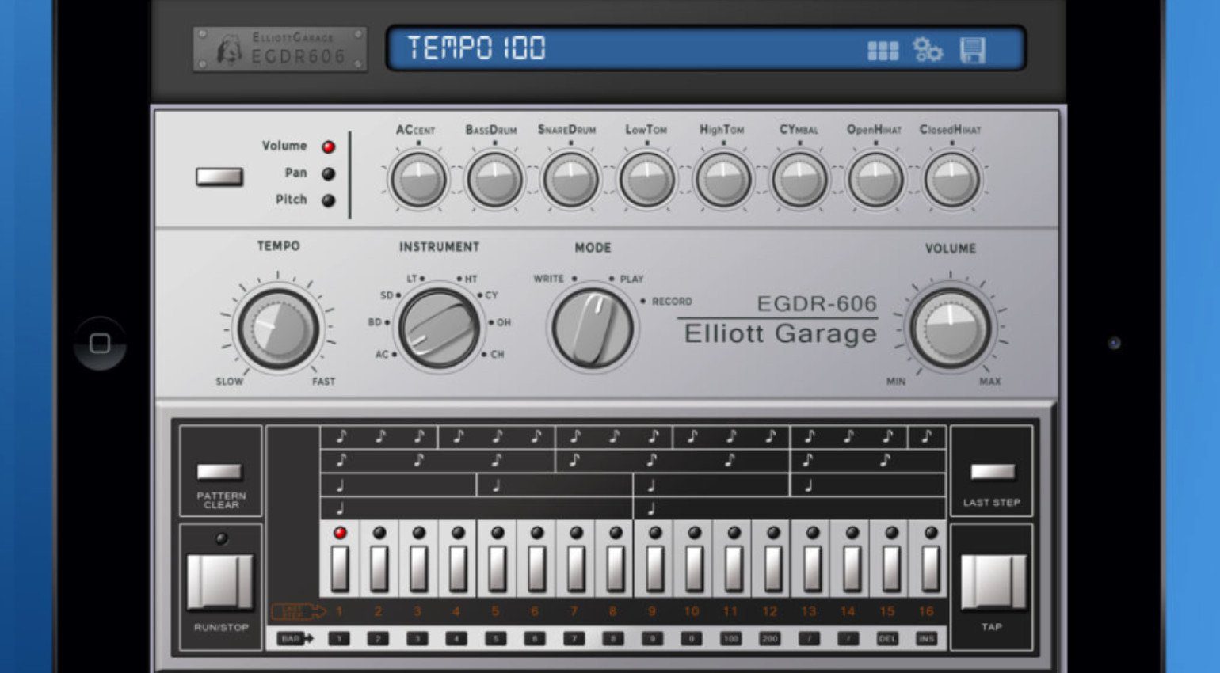Open settings gears icon in display
The height and width of the screenshot is (673, 1220).
928,50
